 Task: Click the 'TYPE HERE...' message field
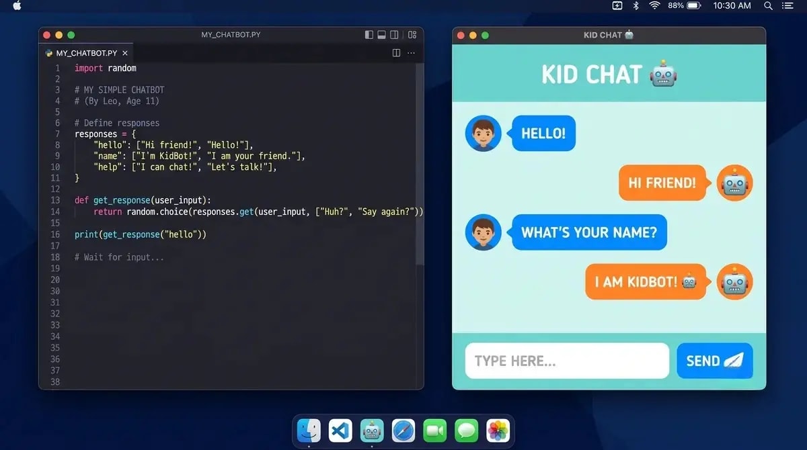pyautogui.click(x=567, y=361)
